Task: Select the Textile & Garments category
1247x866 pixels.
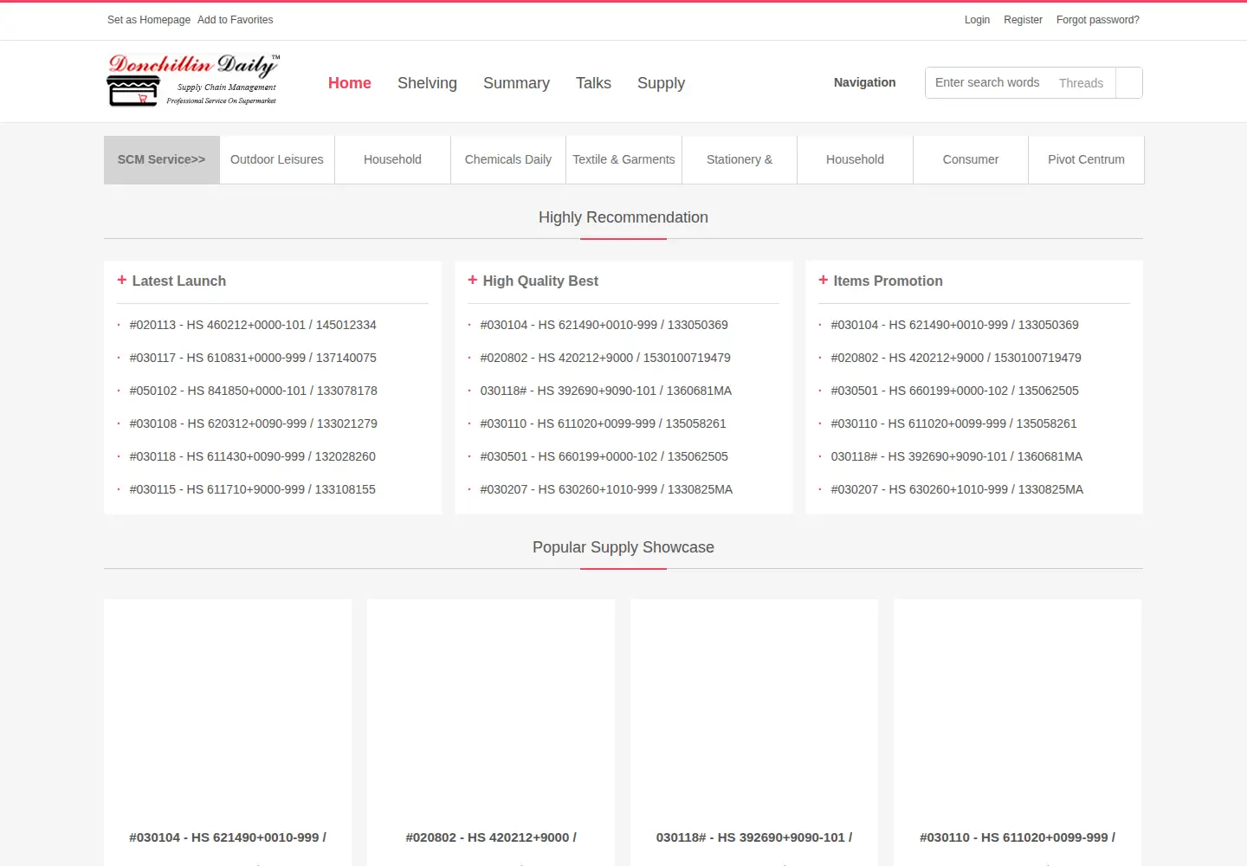Action: 623,159
